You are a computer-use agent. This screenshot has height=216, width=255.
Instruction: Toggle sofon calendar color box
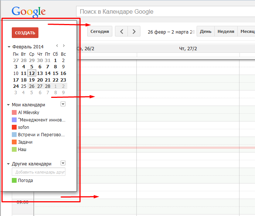pyautogui.click(x=14, y=127)
